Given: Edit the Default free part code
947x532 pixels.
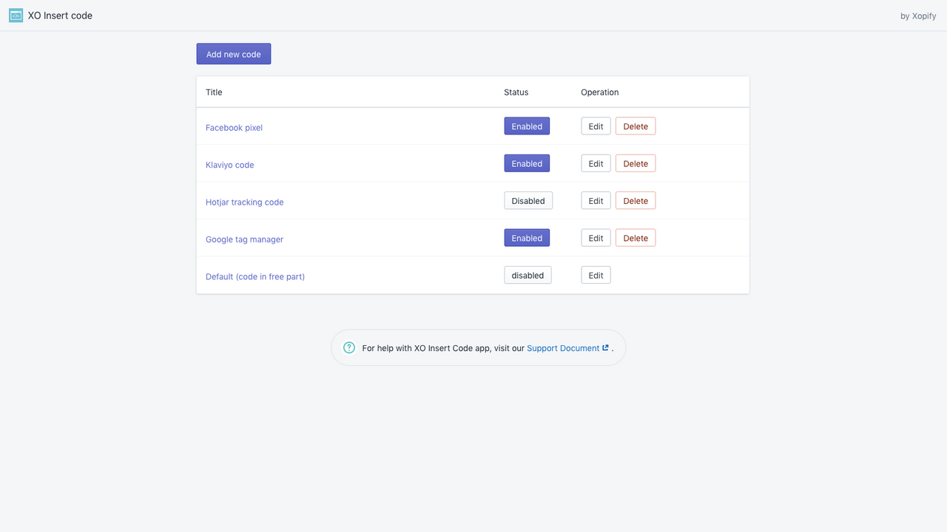Looking at the screenshot, I should click(x=596, y=276).
